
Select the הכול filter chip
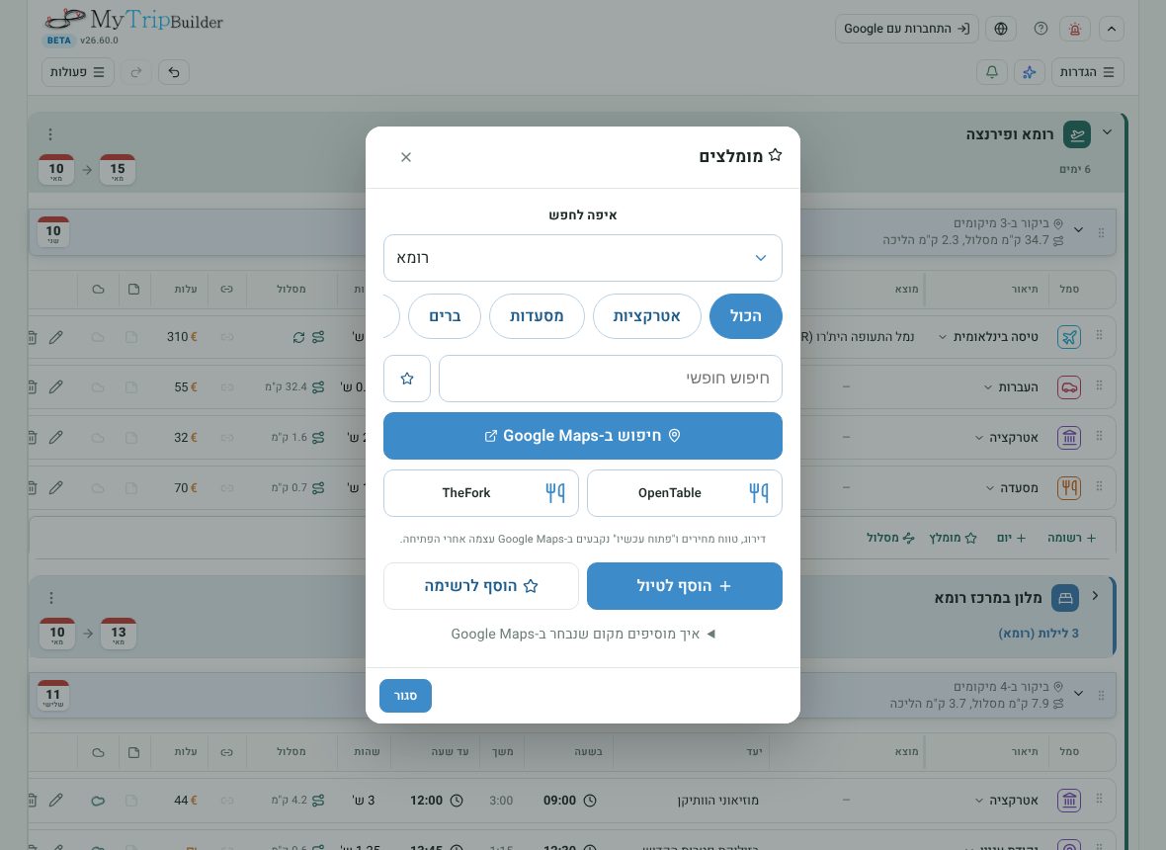(746, 316)
